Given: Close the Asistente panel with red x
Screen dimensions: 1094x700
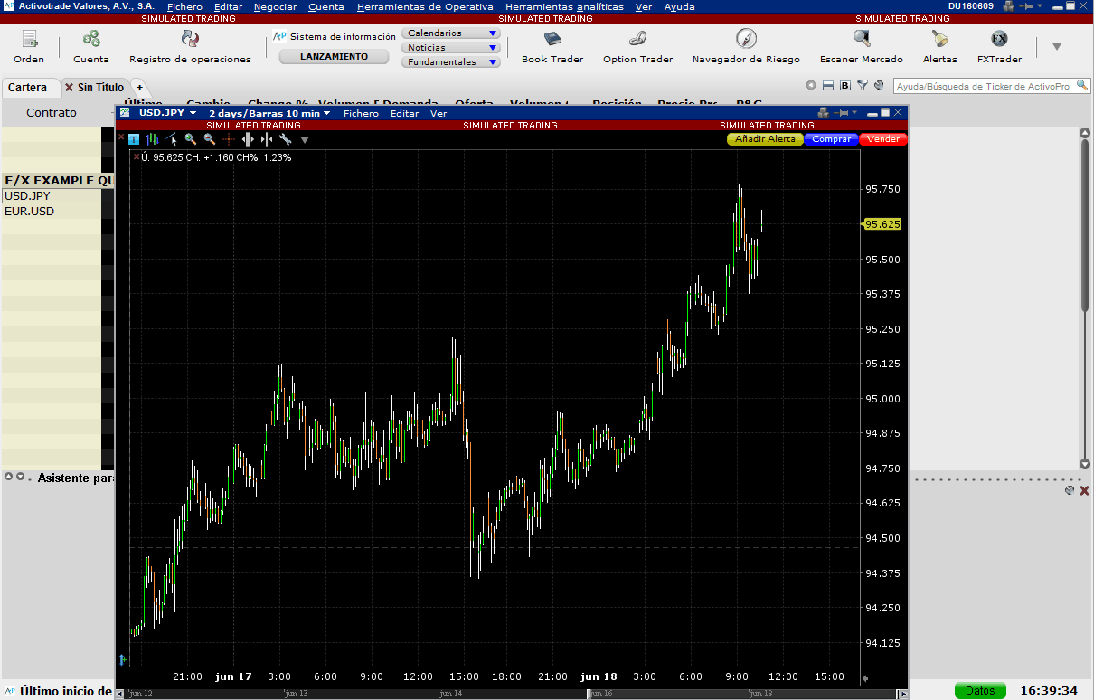Looking at the screenshot, I should click(x=1084, y=490).
